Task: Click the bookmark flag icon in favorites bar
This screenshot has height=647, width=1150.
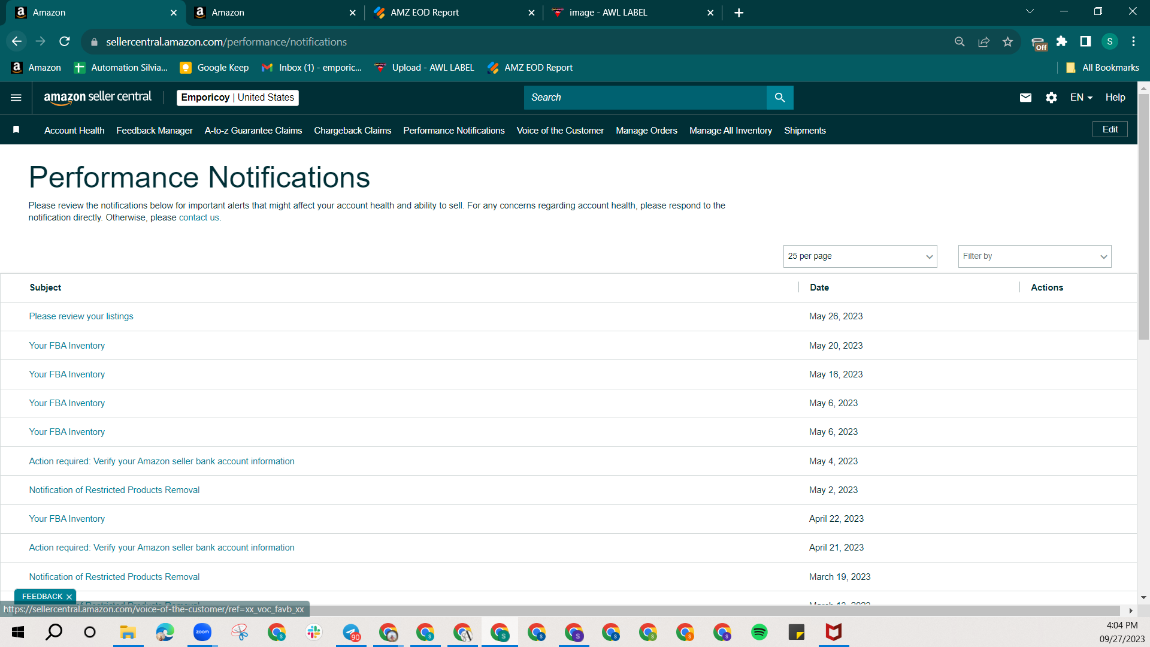Action: coord(16,130)
